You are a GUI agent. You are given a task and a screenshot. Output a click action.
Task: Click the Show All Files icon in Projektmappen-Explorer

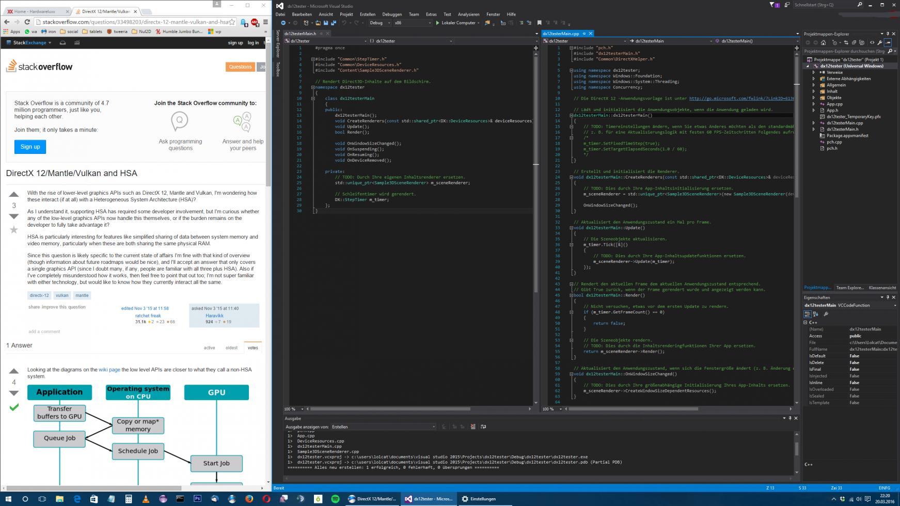pos(862,42)
